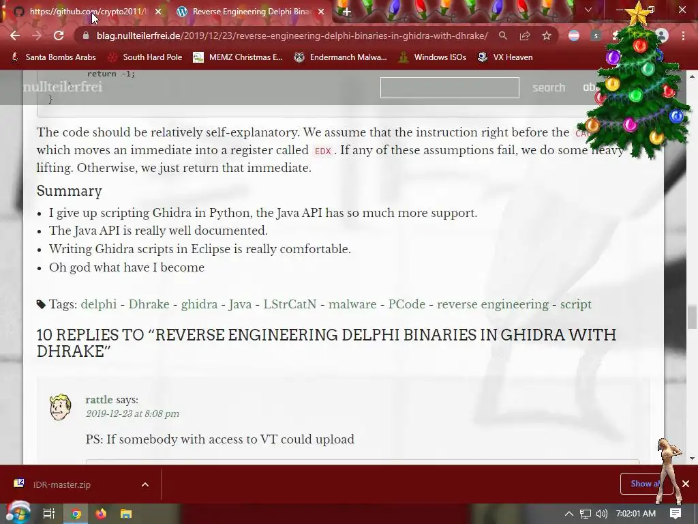Open the ghidra tag link
This screenshot has height=524, width=698.
(199, 304)
